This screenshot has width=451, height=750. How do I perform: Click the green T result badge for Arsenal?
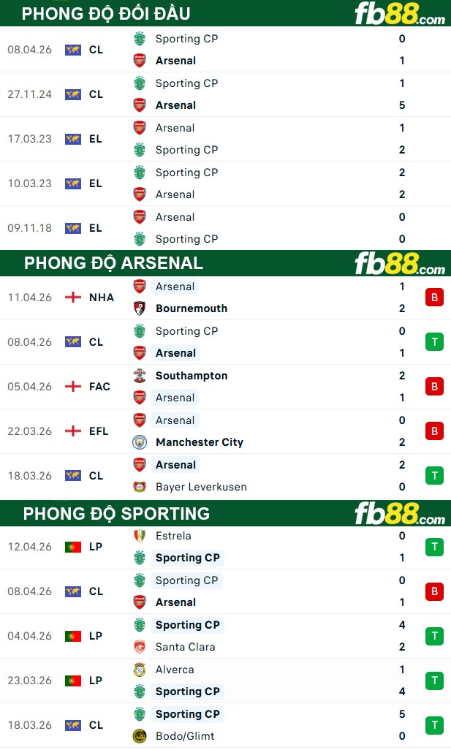pyautogui.click(x=434, y=341)
